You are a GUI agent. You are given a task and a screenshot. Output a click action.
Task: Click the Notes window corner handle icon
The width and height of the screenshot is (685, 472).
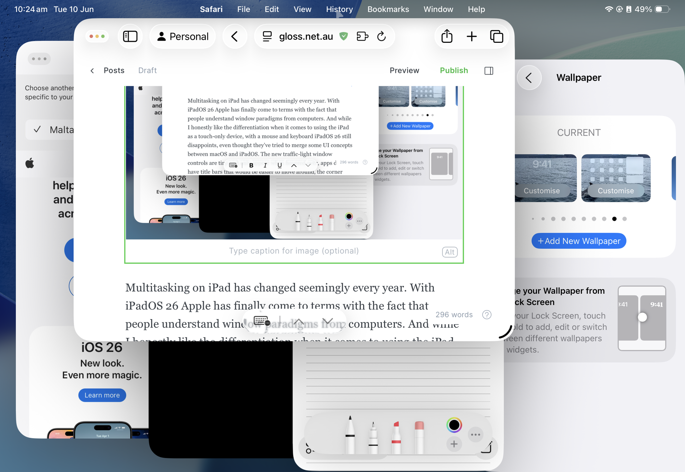point(487,447)
